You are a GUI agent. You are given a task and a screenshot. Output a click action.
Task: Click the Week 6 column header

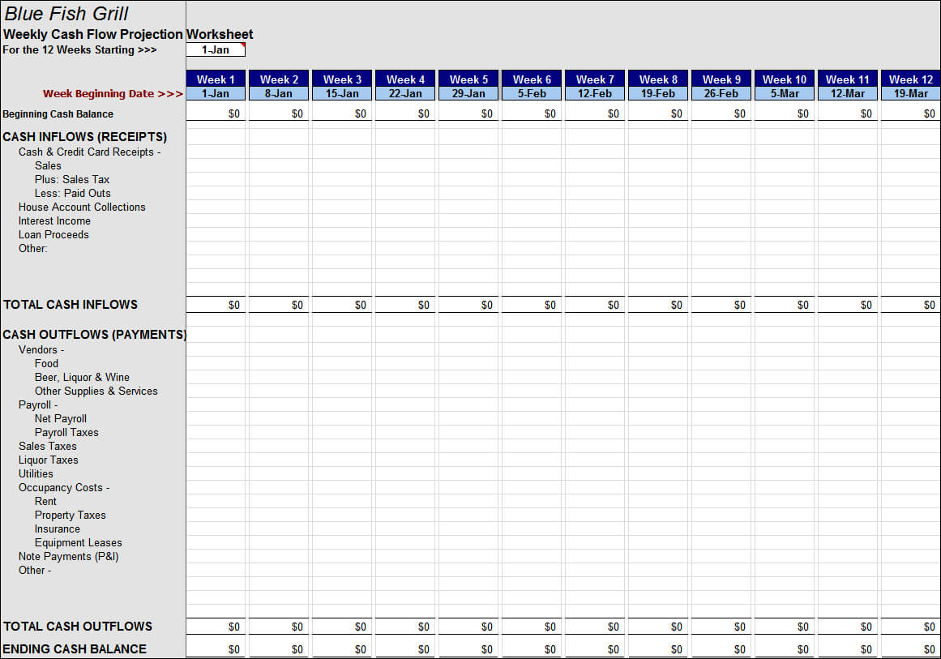532,79
